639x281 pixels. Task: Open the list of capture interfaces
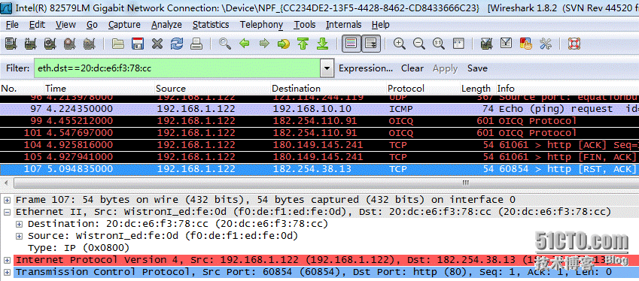click(x=11, y=44)
